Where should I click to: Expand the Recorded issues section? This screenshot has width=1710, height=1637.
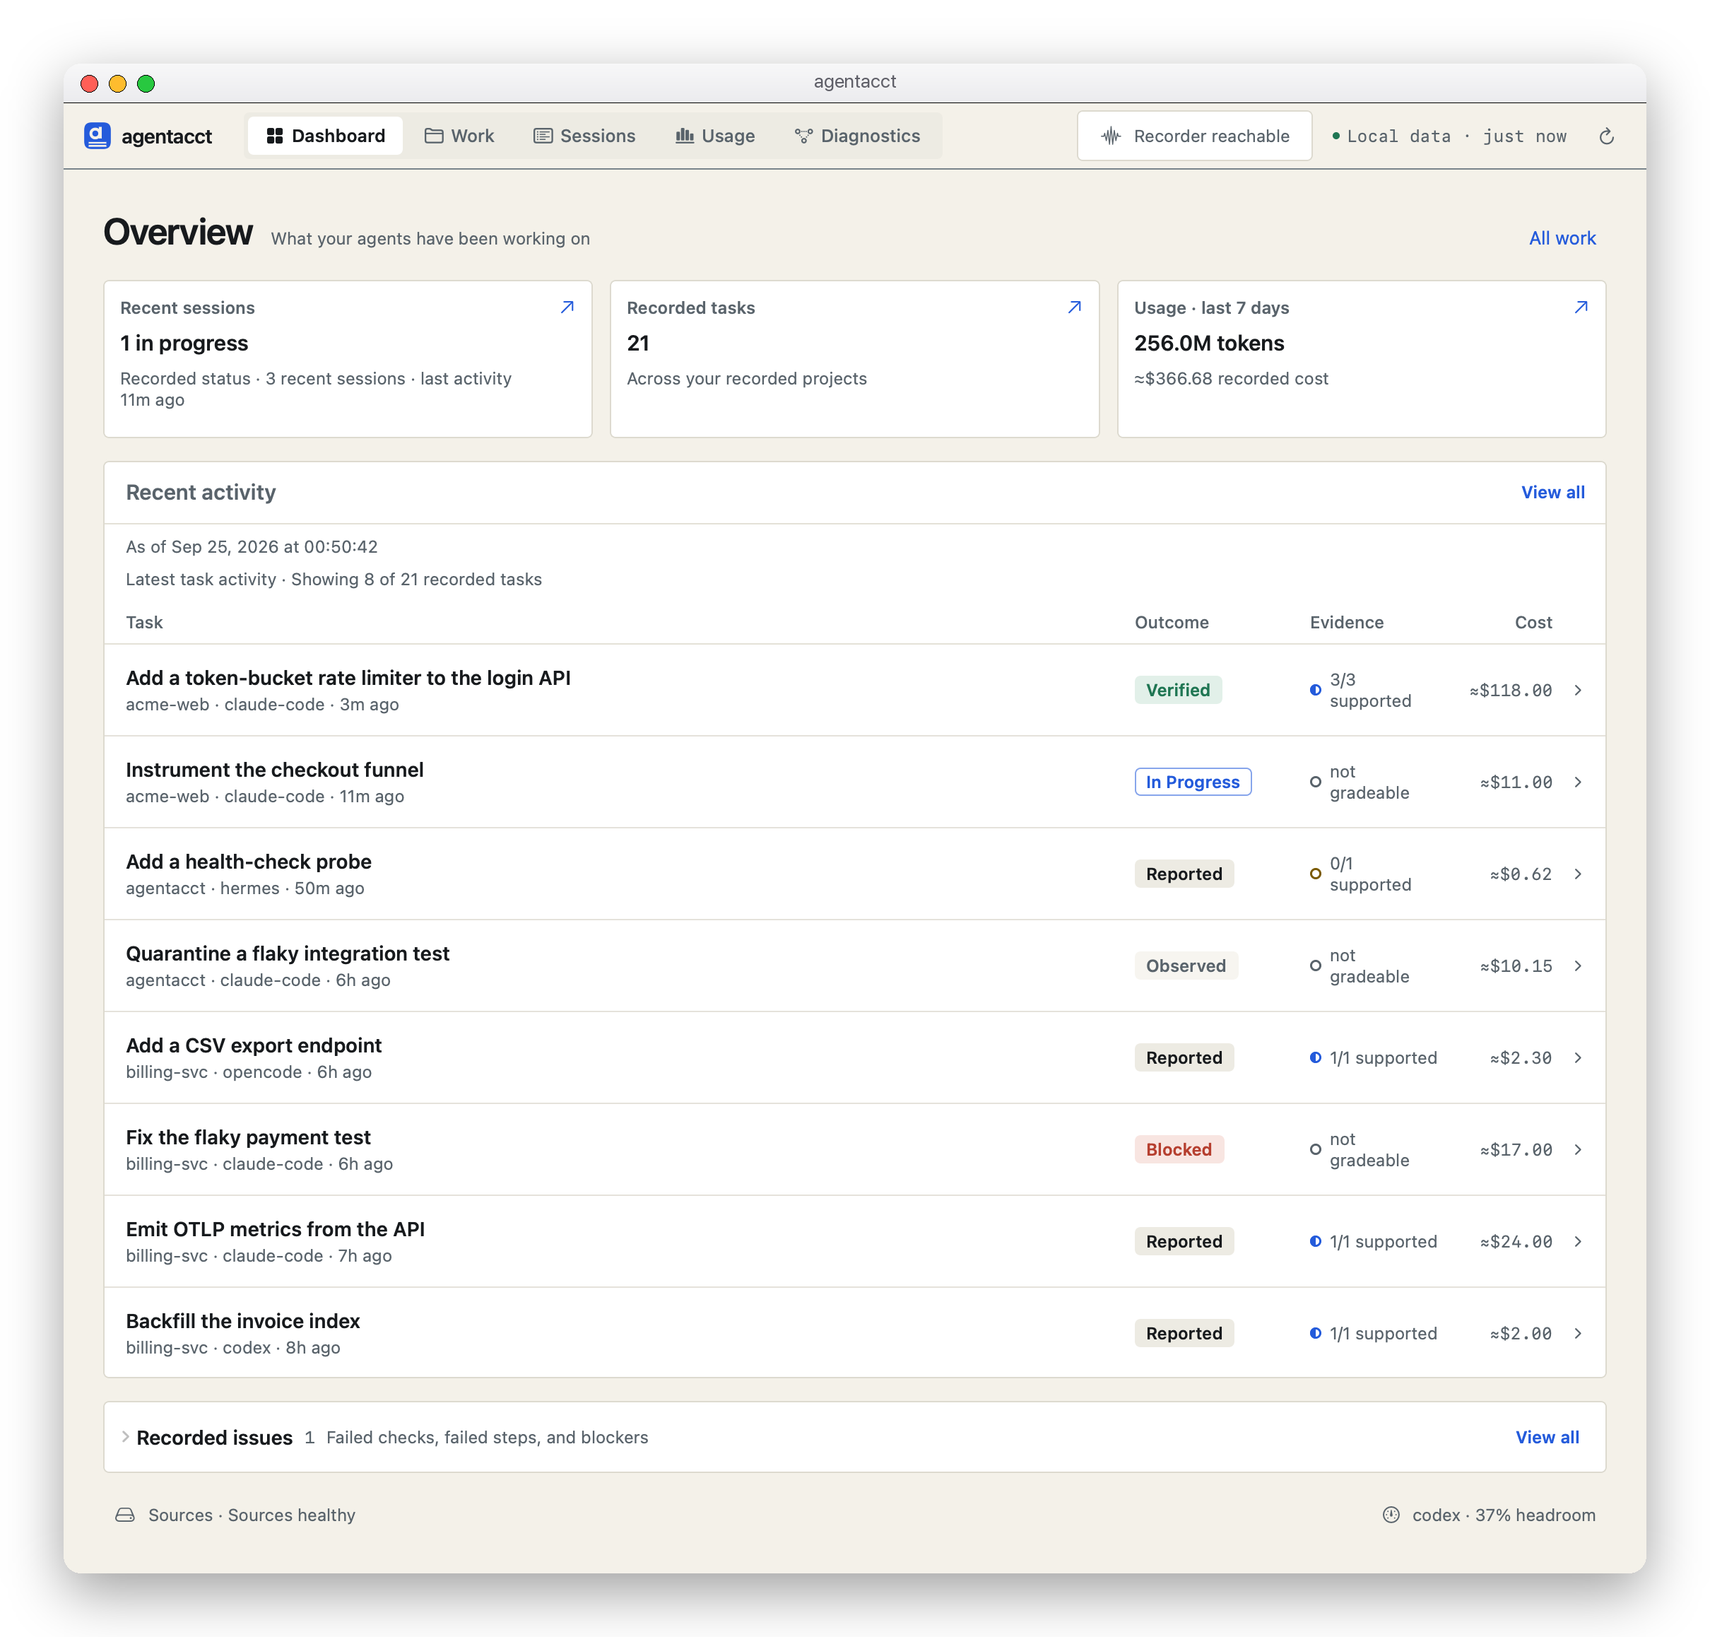[126, 1436]
